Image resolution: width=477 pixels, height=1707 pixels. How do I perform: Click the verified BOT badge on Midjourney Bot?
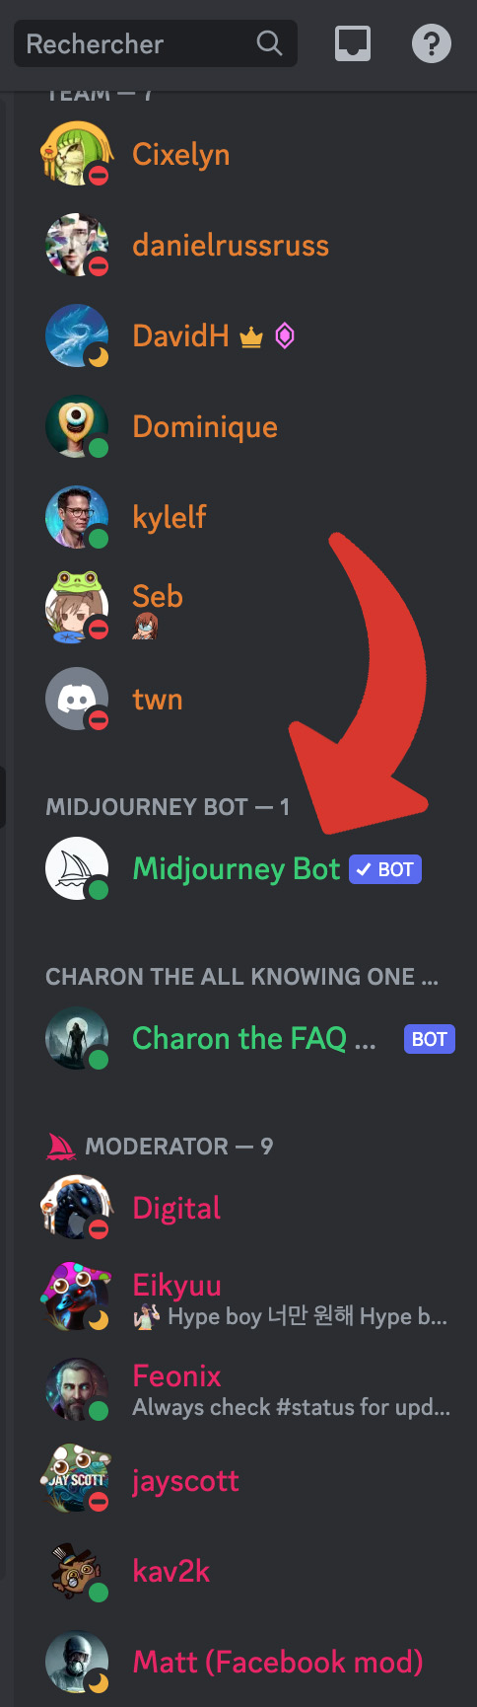coord(385,869)
